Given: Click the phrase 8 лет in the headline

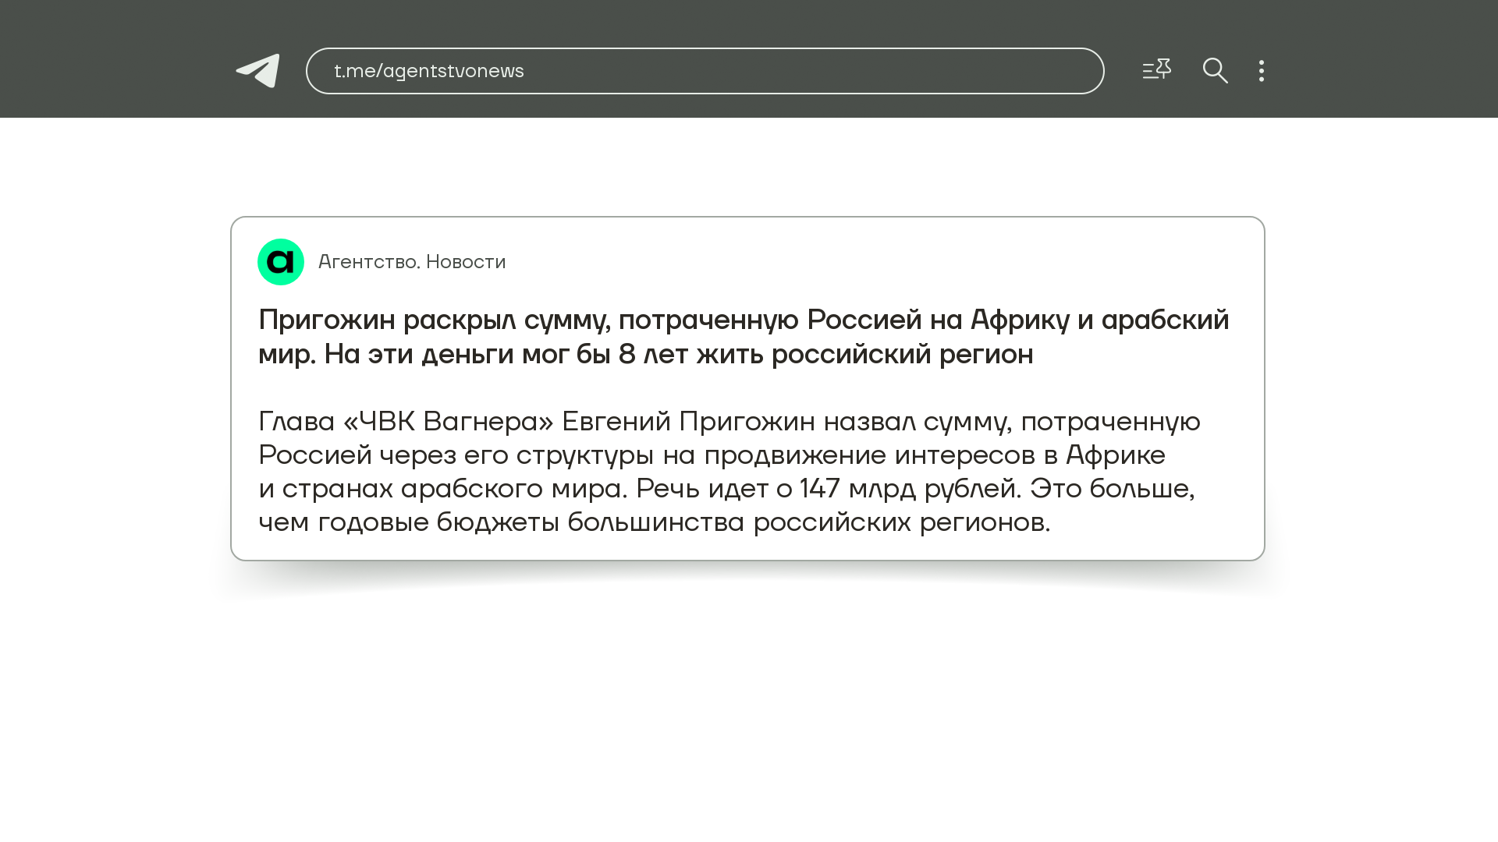Looking at the screenshot, I should pos(653,354).
